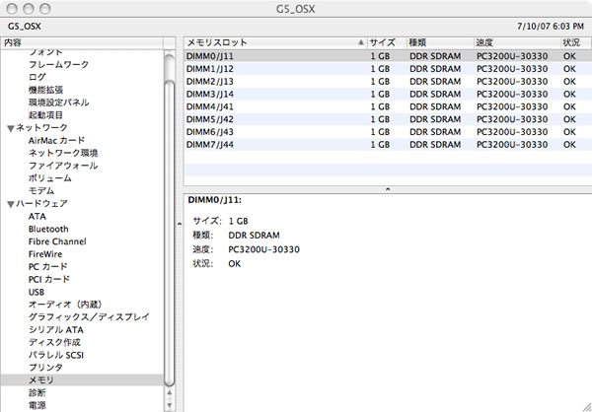Select the DIMM3/J14 row
Image resolution: width=592 pixels, height=412 pixels.
pos(388,94)
